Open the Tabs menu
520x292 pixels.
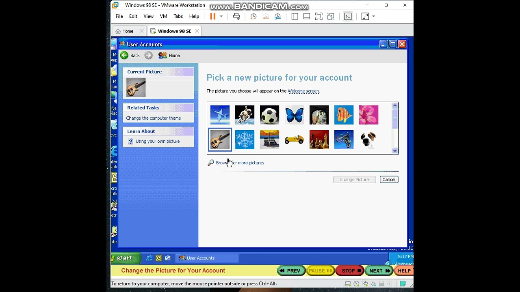(178, 16)
